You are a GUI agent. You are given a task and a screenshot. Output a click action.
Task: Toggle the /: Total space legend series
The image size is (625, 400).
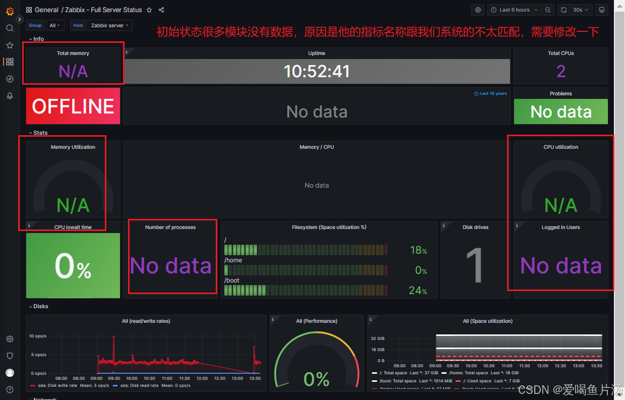point(392,373)
